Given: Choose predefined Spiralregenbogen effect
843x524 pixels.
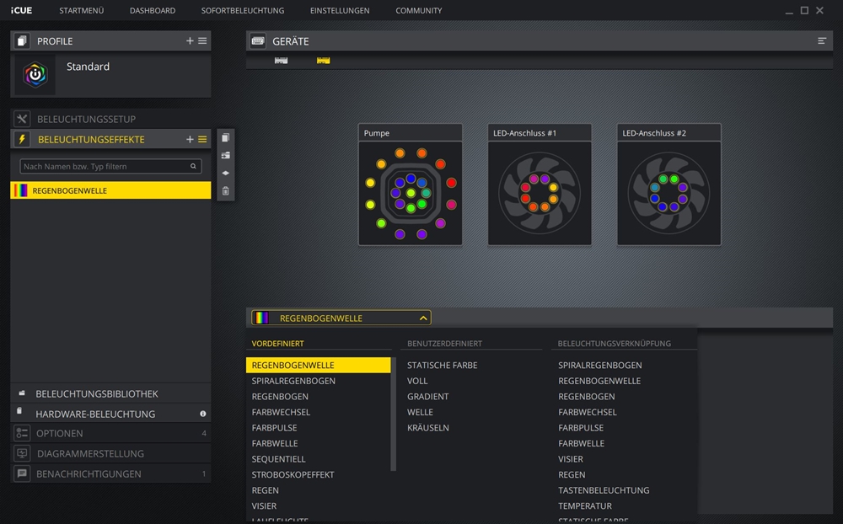Looking at the screenshot, I should tap(293, 381).
